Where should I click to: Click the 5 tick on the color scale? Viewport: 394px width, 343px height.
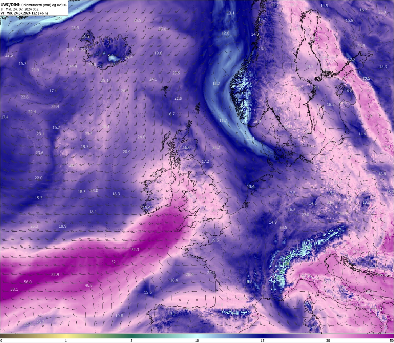tap(131, 341)
